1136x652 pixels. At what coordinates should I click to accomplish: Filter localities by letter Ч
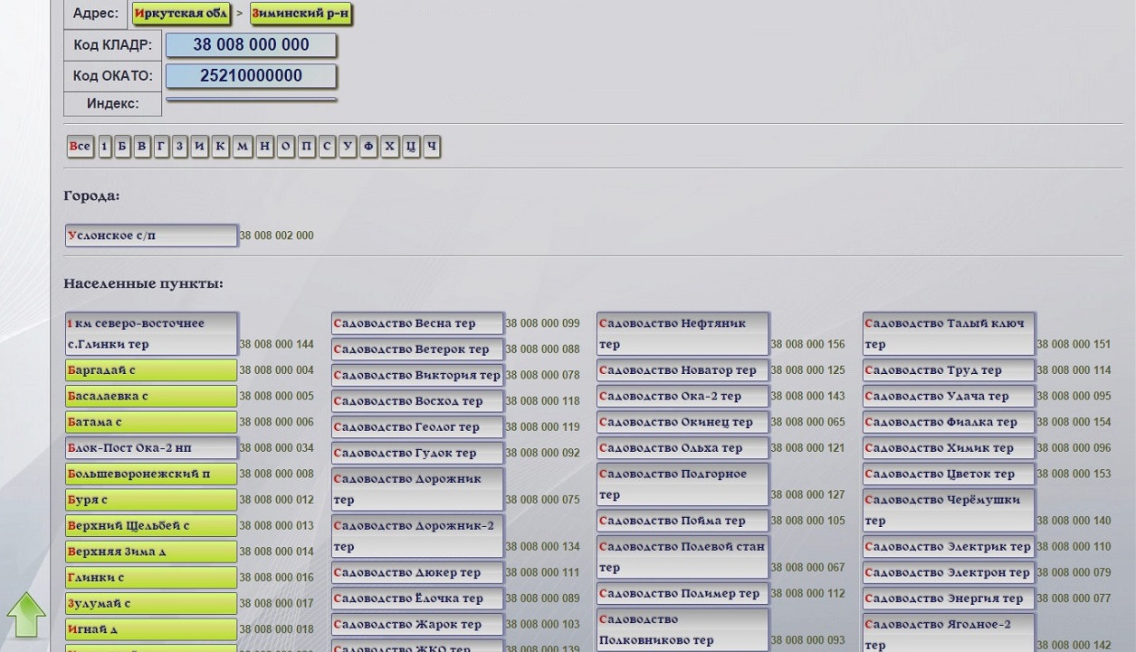(432, 147)
